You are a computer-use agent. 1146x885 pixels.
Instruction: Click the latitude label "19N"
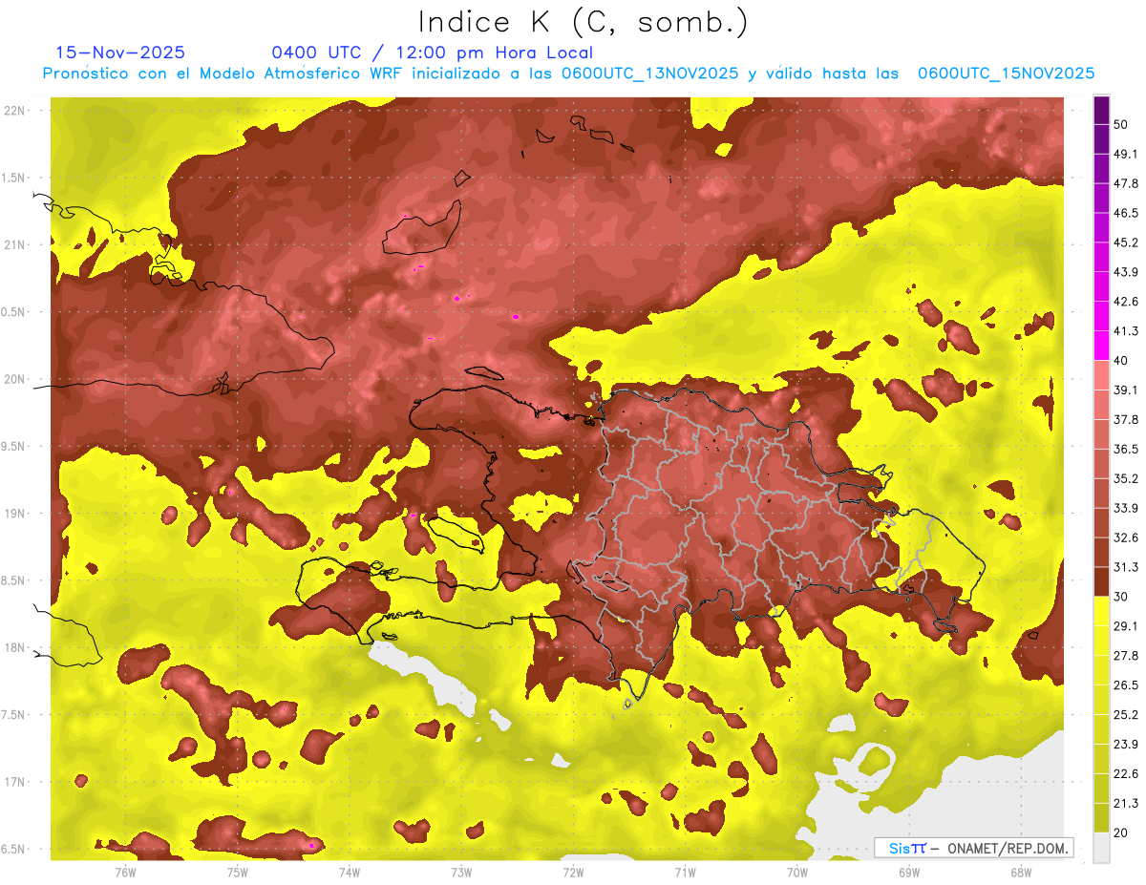coord(14,514)
